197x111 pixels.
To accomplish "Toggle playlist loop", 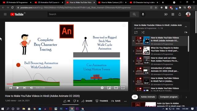I will (x=136, y=32).
